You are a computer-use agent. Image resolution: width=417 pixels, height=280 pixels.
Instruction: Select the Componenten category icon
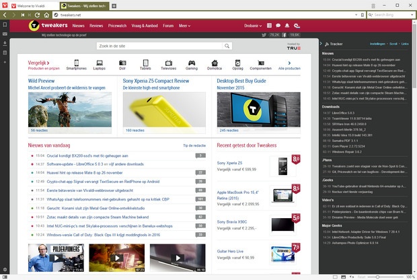click(x=261, y=63)
